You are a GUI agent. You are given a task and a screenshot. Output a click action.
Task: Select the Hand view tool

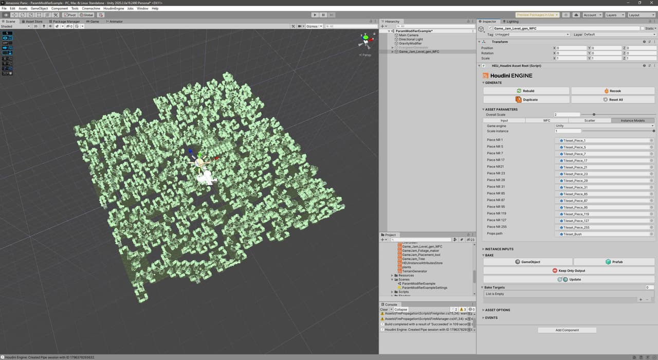coord(6,15)
